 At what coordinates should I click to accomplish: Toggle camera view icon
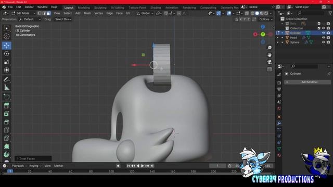pyautogui.click(x=270, y=62)
